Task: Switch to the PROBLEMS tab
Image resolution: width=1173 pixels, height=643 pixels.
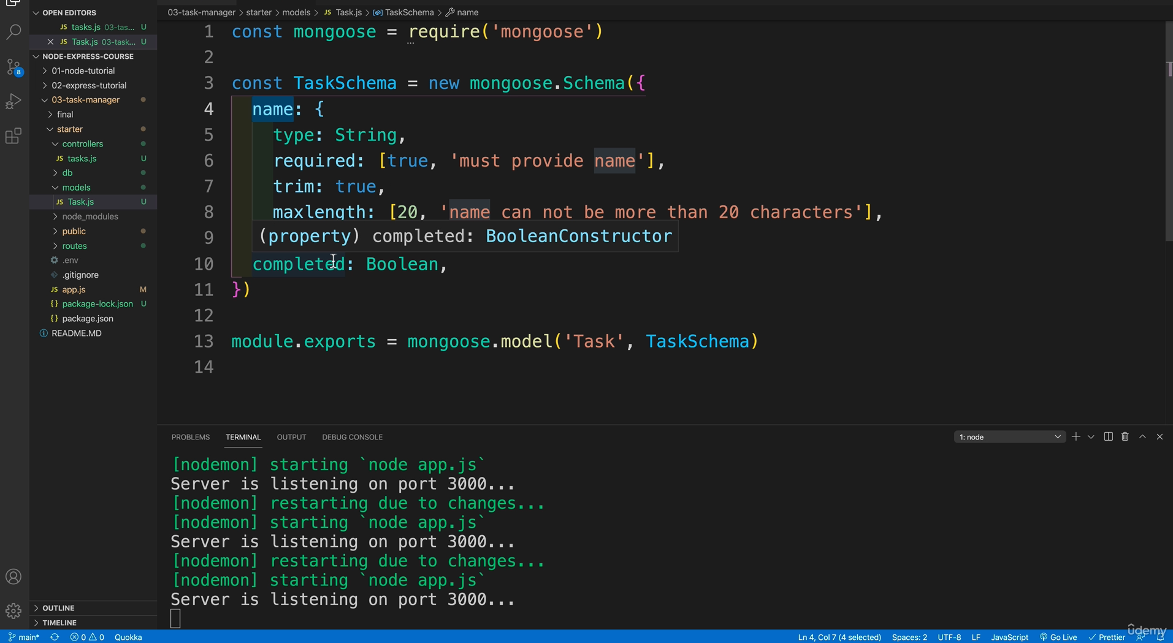Action: tap(190, 437)
